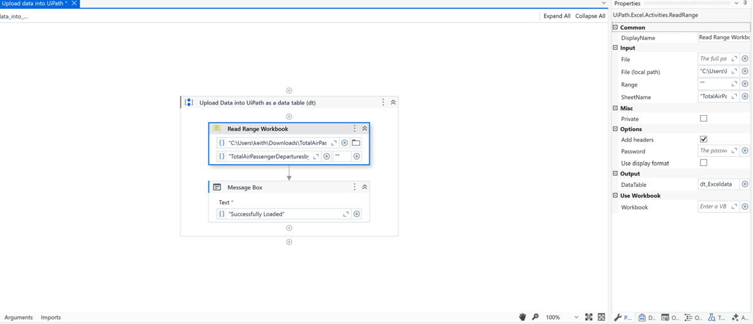
Task: Collapse the Read Range Workbook activity
Action: 364,128
